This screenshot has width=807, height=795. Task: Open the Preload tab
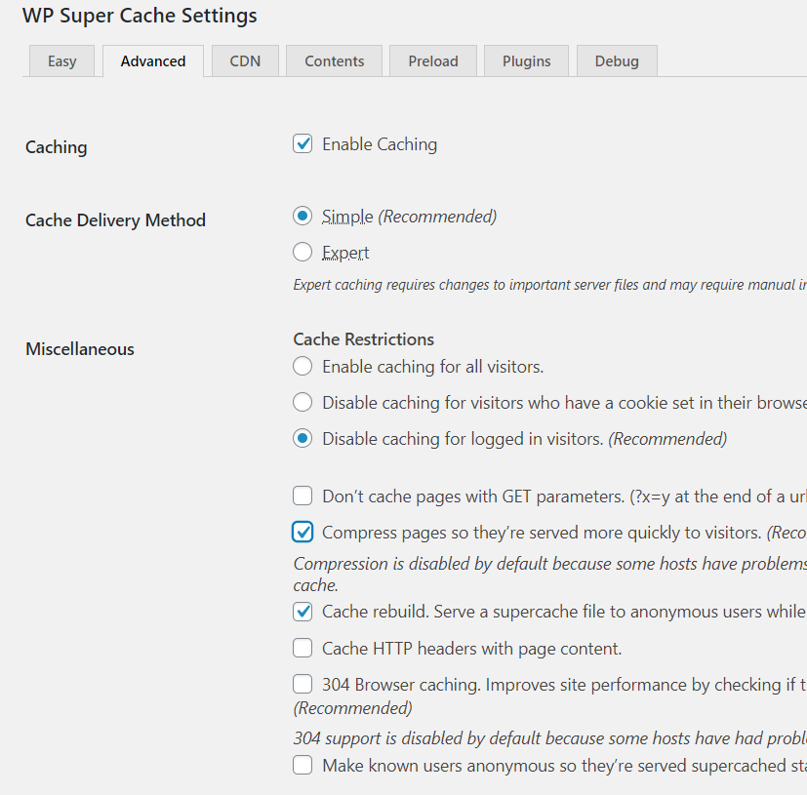point(433,61)
